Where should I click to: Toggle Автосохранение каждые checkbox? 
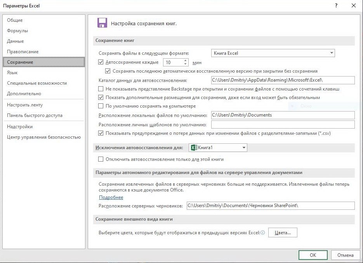(x=101, y=62)
